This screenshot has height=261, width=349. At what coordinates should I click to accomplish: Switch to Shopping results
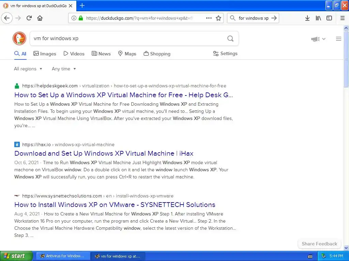(x=157, y=54)
